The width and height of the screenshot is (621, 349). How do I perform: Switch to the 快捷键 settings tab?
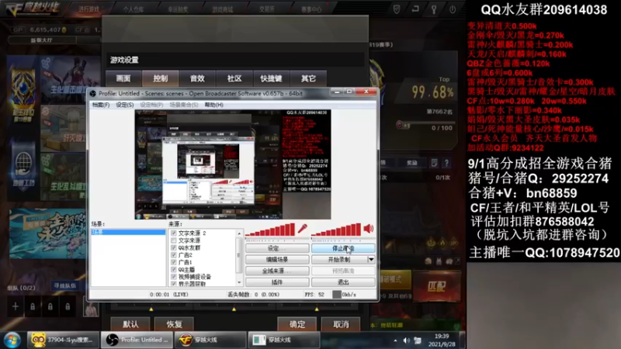pyautogui.click(x=271, y=78)
